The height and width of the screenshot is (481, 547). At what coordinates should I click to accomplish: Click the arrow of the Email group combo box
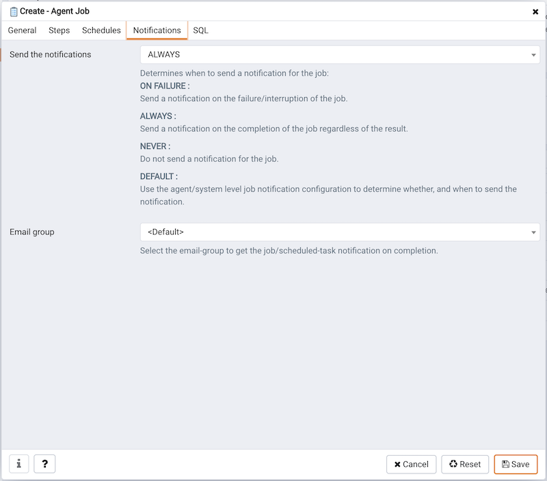pyautogui.click(x=533, y=232)
